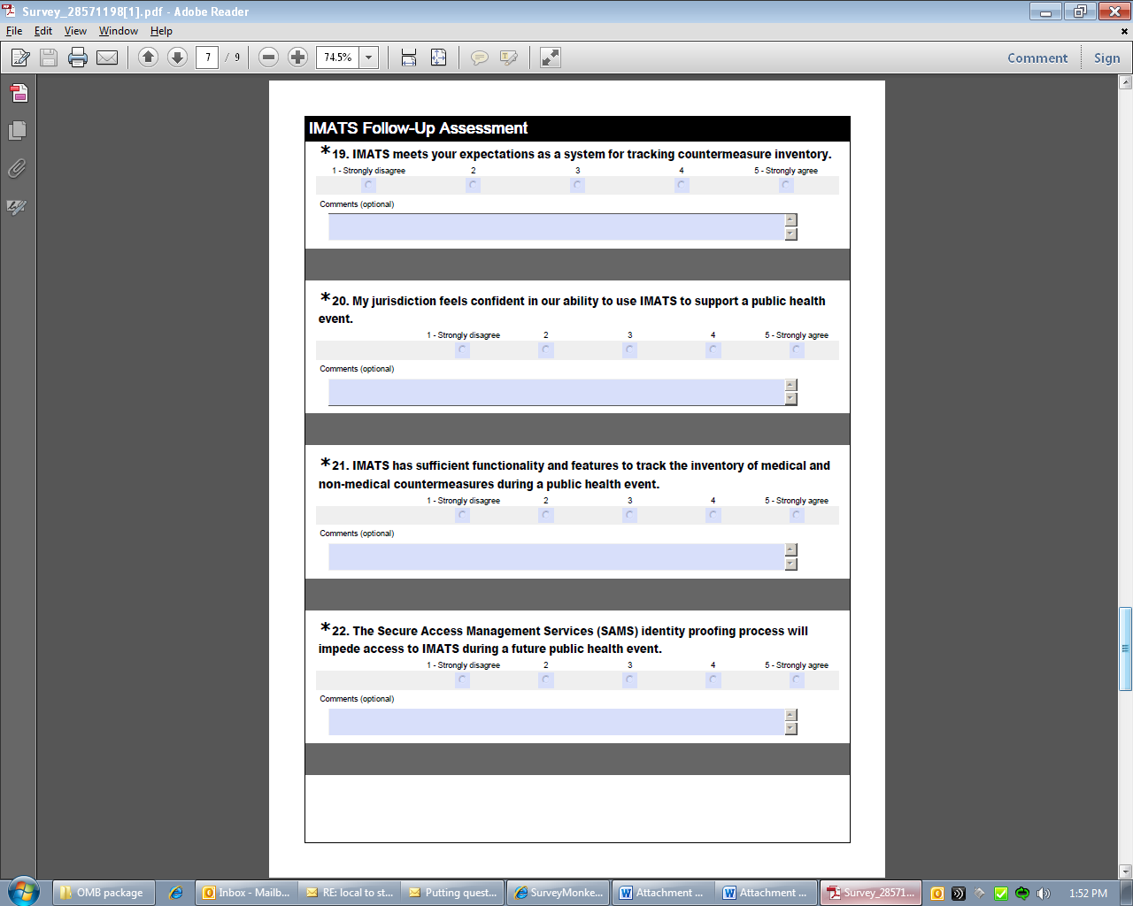Open the zoom level dropdown arrow
The width and height of the screenshot is (1133, 906).
point(369,58)
